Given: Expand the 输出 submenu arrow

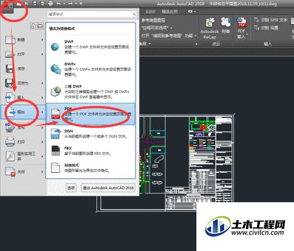Looking at the screenshot, I should (42, 112).
